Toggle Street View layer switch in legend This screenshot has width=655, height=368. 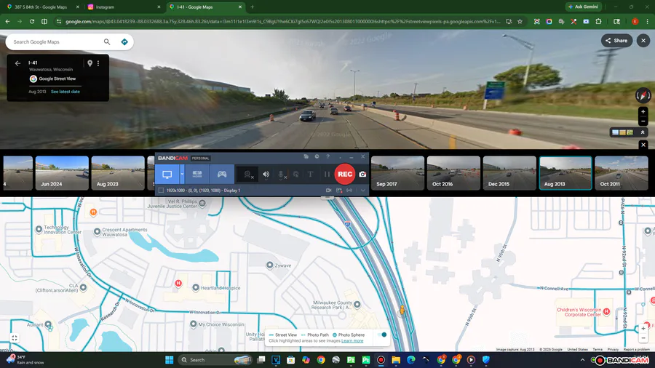click(x=382, y=335)
